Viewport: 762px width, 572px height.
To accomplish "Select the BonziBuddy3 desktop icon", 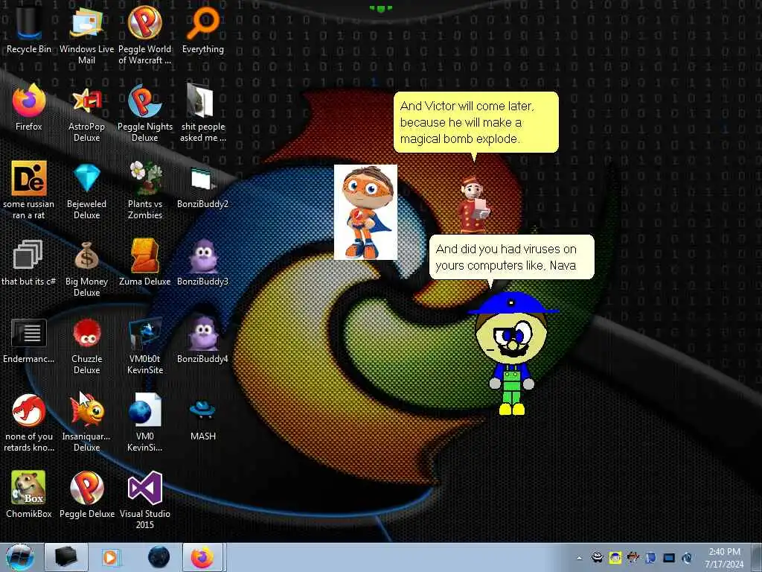I will point(202,263).
